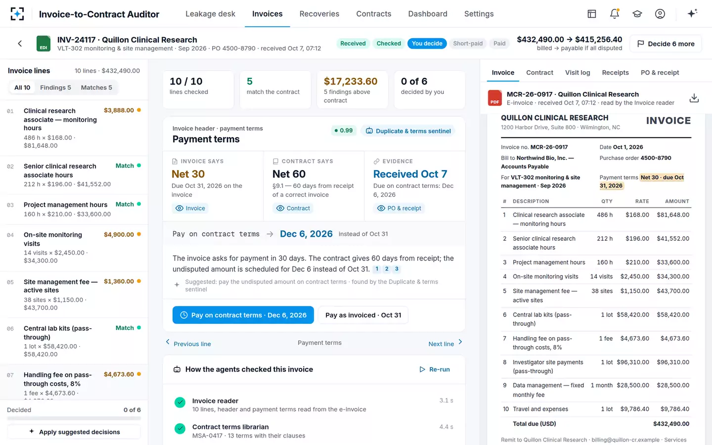
Task: Go to Next line with the chevron
Action: (x=445, y=344)
